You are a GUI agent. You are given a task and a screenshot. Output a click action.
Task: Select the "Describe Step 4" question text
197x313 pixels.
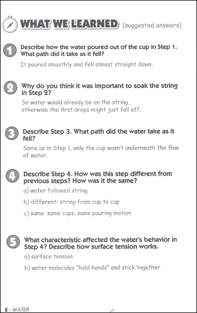pos(98,177)
